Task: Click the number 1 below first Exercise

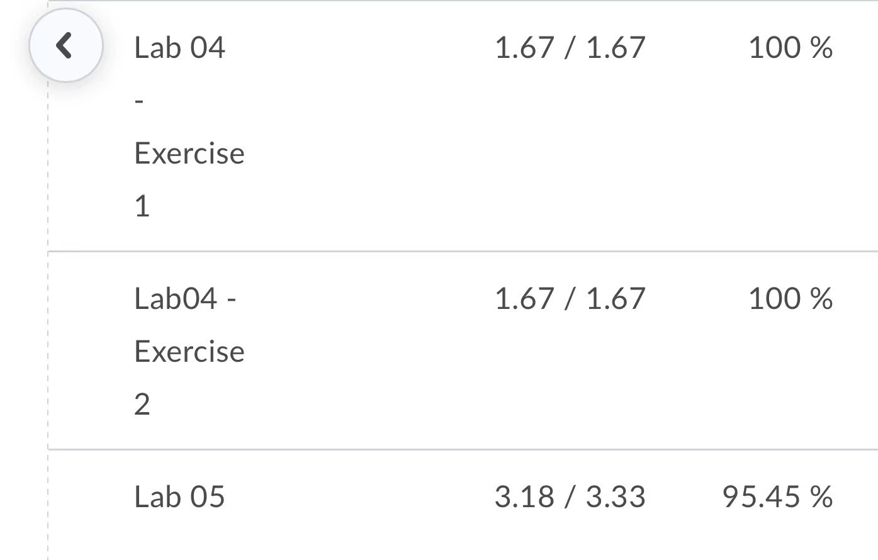Action: point(142,206)
